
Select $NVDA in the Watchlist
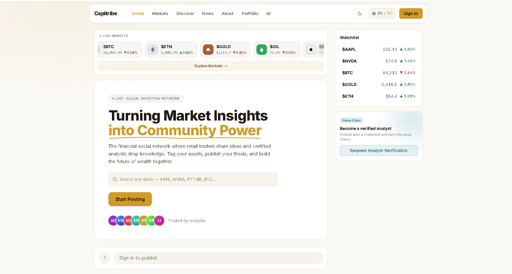tap(379, 61)
